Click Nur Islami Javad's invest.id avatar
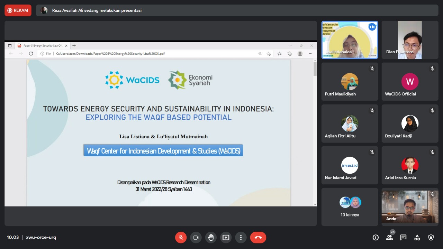The image size is (443, 249). click(350, 165)
